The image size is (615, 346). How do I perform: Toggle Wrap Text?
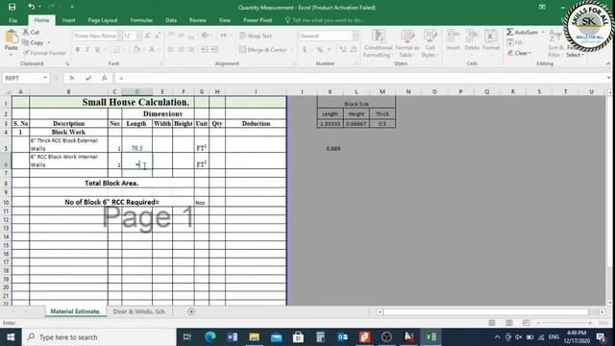pos(256,36)
